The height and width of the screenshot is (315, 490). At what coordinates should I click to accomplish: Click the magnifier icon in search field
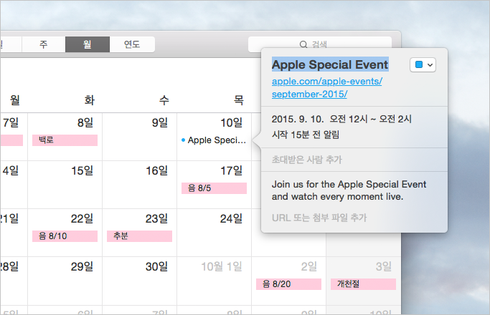[303, 44]
